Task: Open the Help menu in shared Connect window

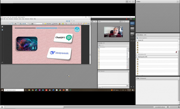Action: coord(131,19)
